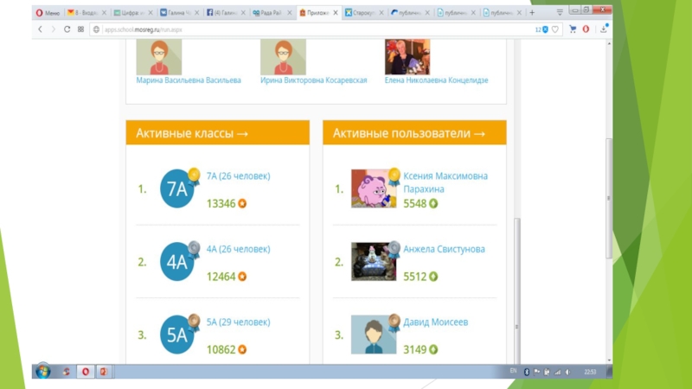Open the 5А (29 человек) link
Screen dimensions: 692x389
coord(239,322)
